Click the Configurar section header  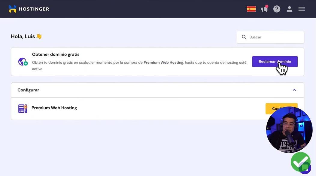click(157, 90)
